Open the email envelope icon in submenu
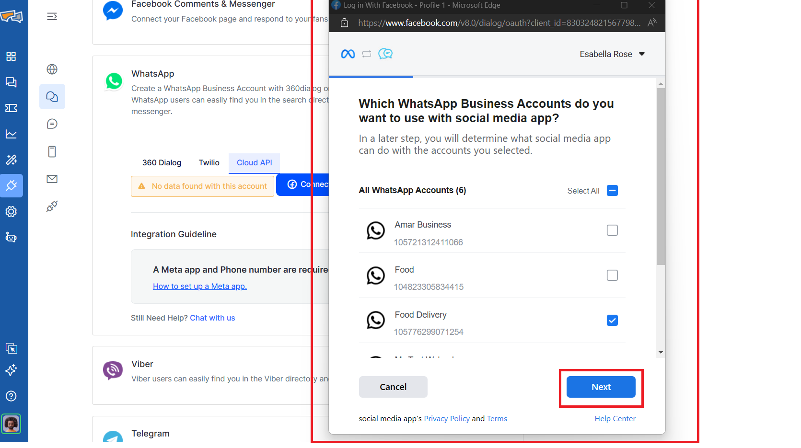The height and width of the screenshot is (448, 801). click(x=52, y=179)
